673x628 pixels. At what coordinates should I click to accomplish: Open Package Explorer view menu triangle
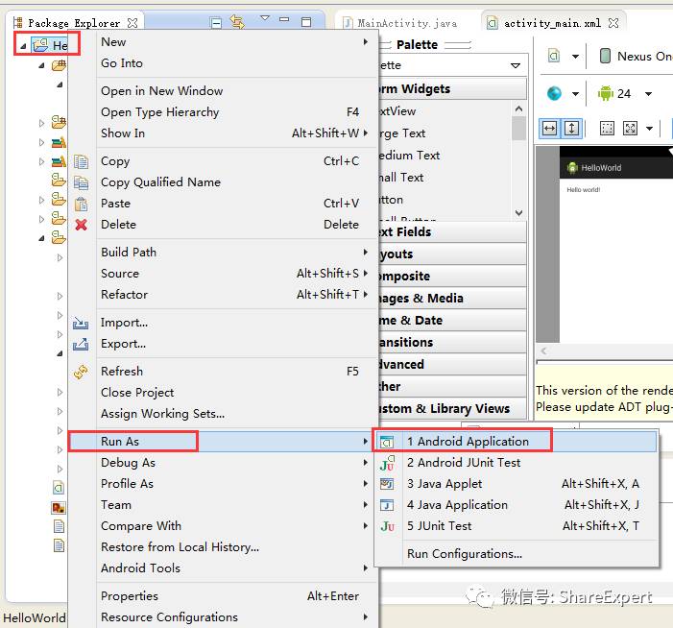coord(265,18)
